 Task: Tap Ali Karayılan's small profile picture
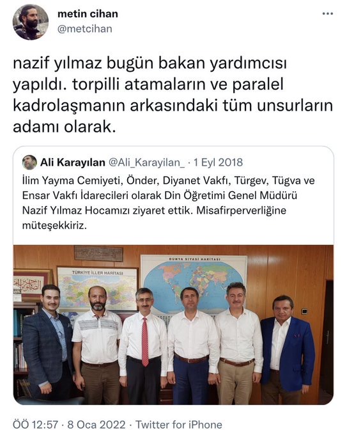click(29, 162)
